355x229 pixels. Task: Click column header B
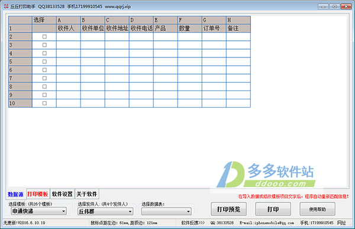[x=93, y=20]
